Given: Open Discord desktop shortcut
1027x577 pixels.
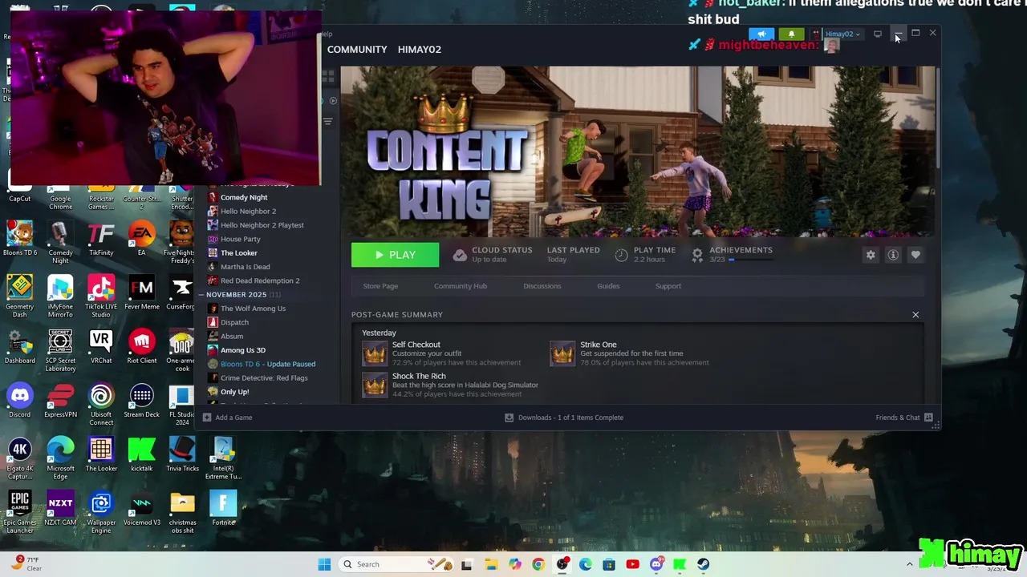Looking at the screenshot, I should click(20, 400).
